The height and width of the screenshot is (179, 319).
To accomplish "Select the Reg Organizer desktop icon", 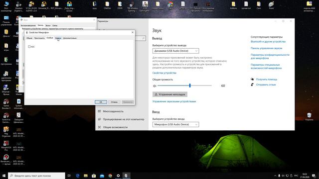I will click(x=6, y=132).
